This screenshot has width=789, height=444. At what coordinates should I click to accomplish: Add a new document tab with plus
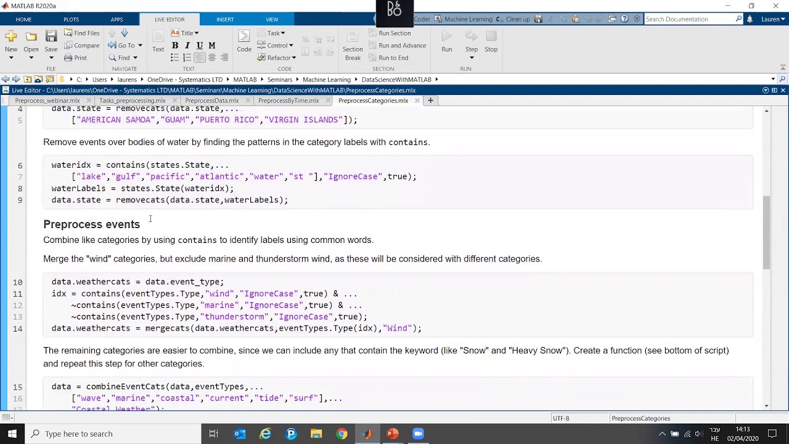coord(430,101)
